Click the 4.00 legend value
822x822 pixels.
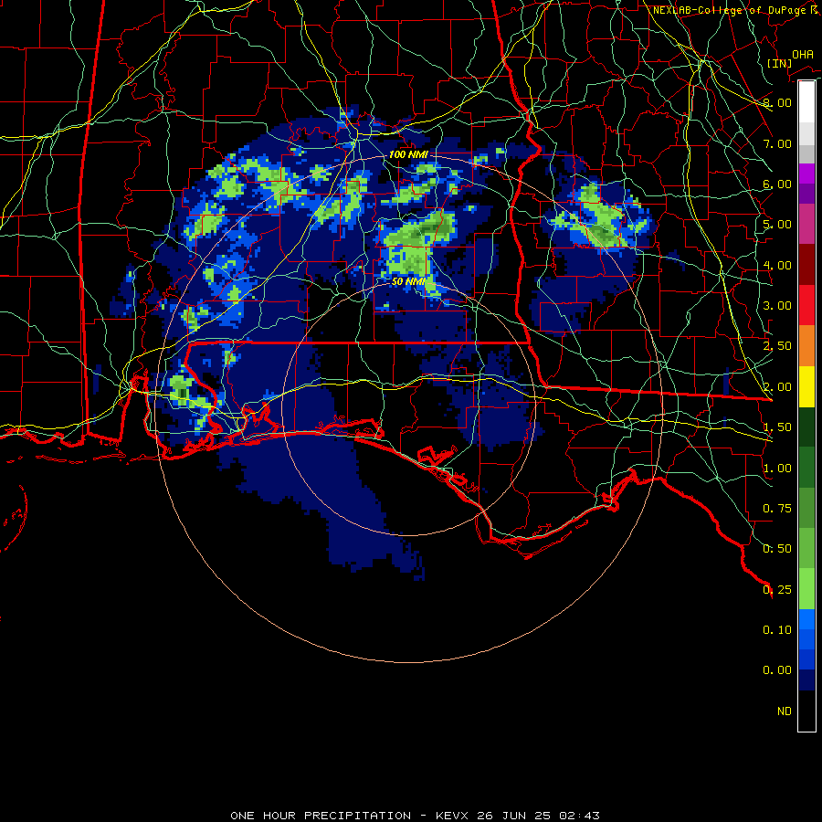(777, 265)
